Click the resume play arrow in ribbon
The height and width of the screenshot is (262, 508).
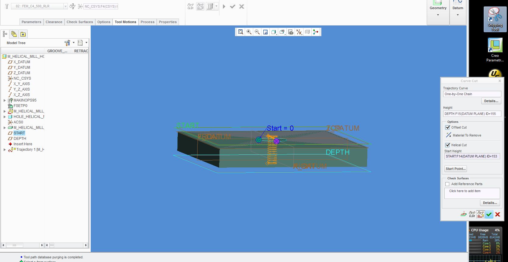pyautogui.click(x=224, y=6)
